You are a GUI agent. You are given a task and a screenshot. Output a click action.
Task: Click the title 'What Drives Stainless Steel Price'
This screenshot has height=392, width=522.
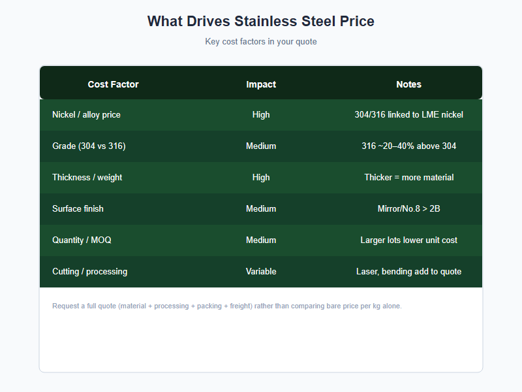tap(260, 22)
